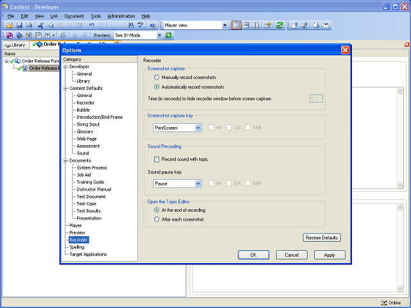Click the Print Preview icon beside Save
Screen dimensions: 411x308
tap(29, 26)
